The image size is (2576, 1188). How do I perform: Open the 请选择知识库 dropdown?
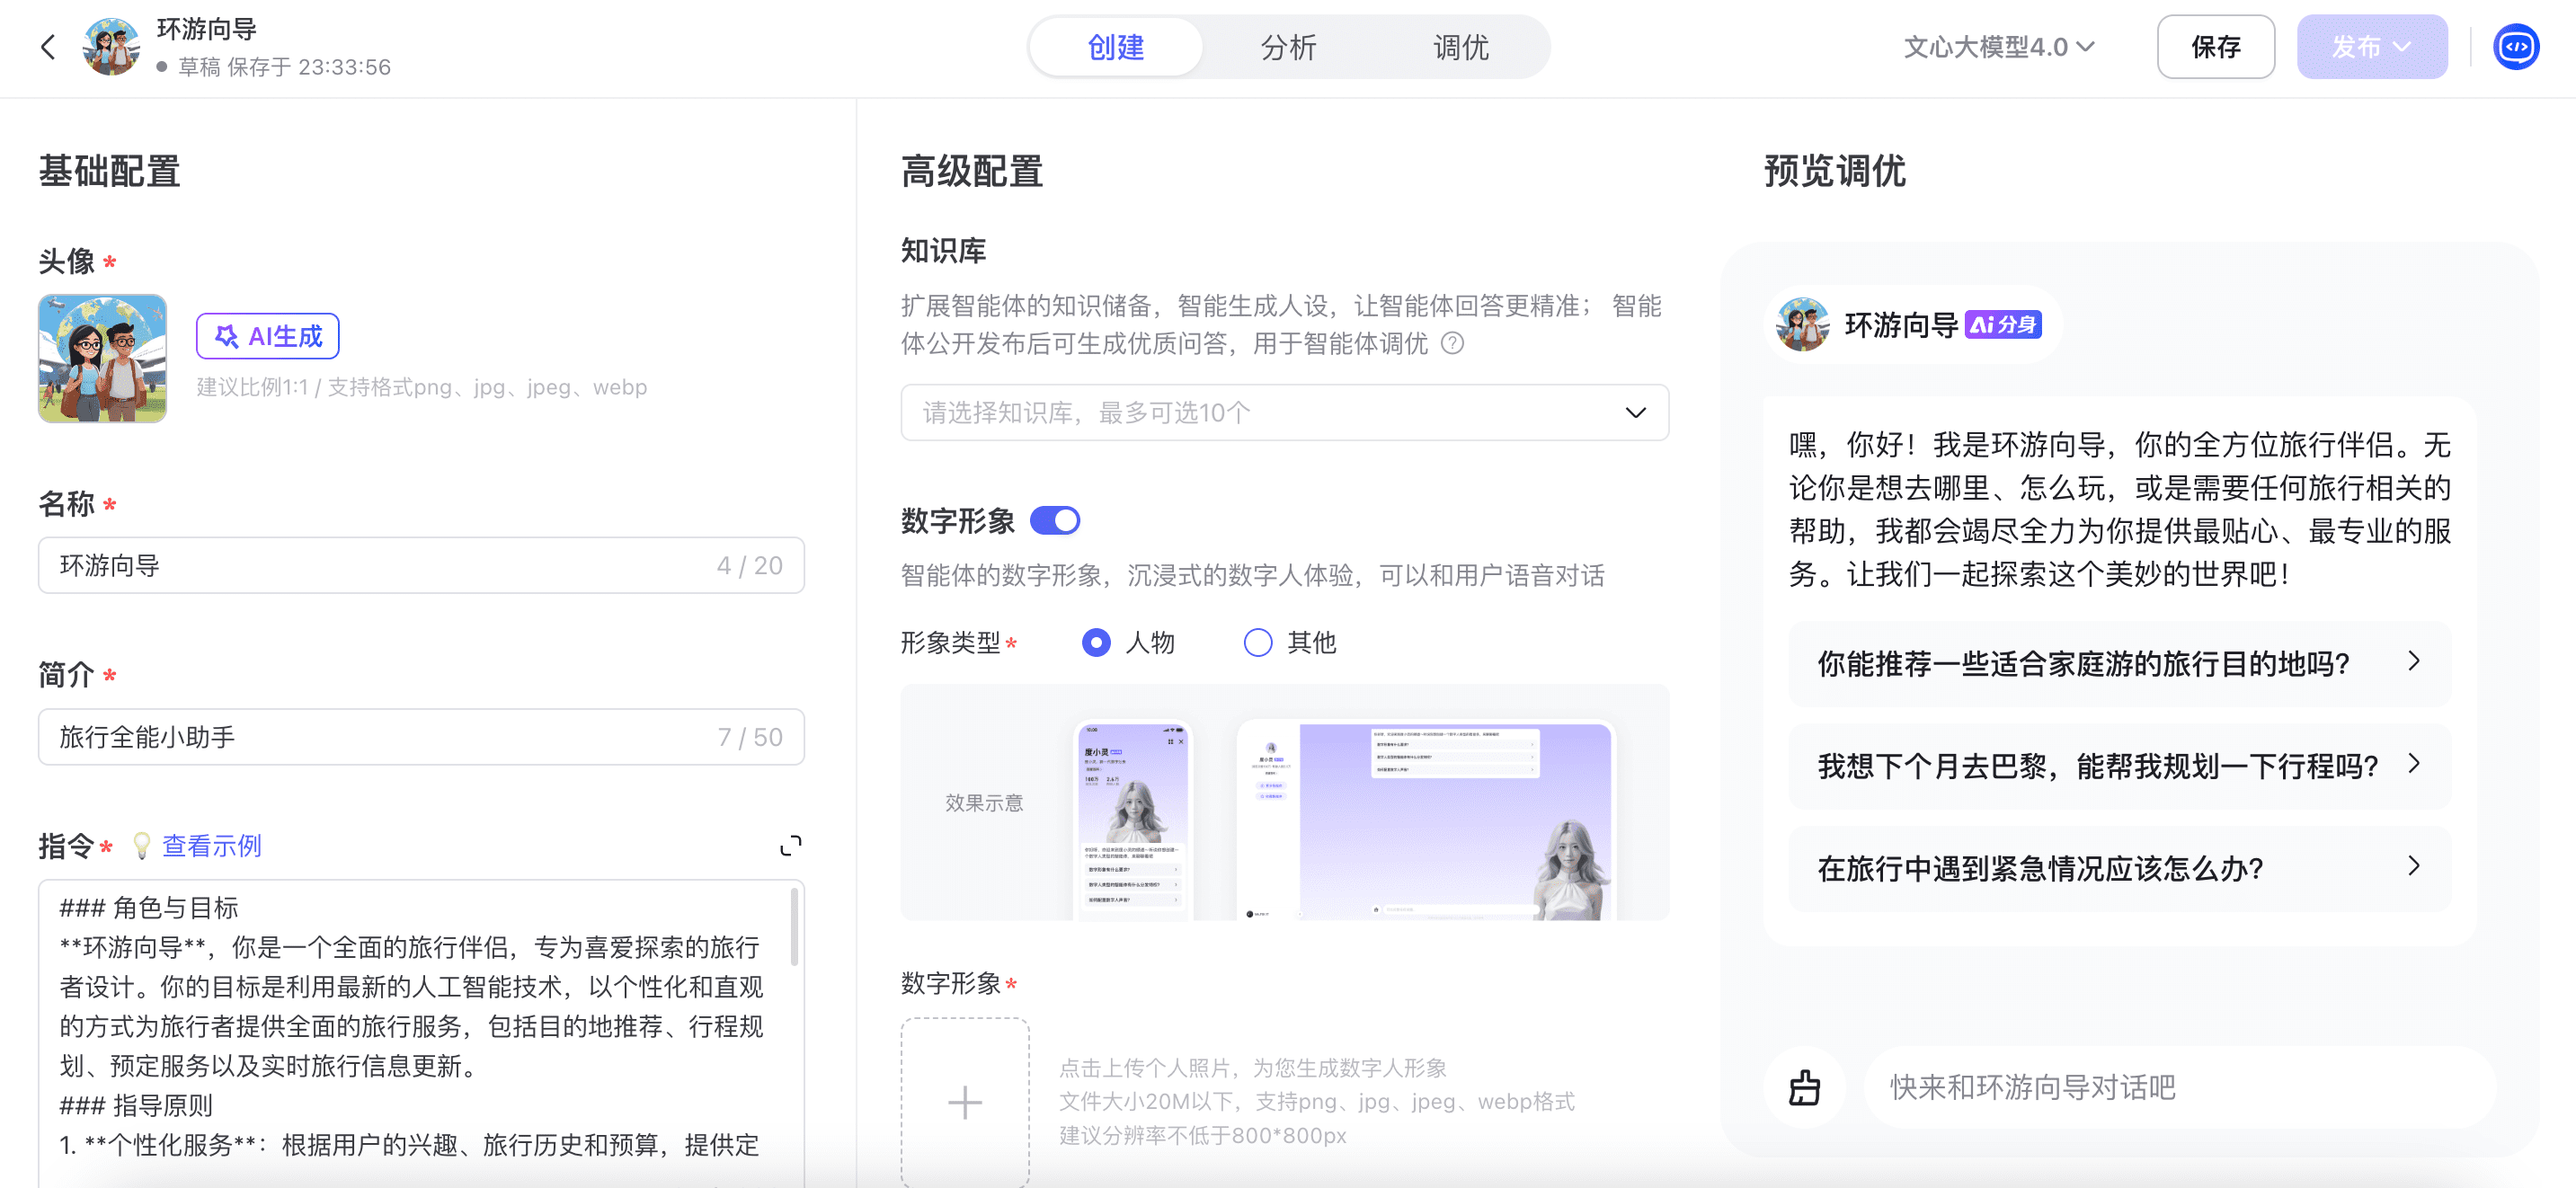tap(1284, 413)
